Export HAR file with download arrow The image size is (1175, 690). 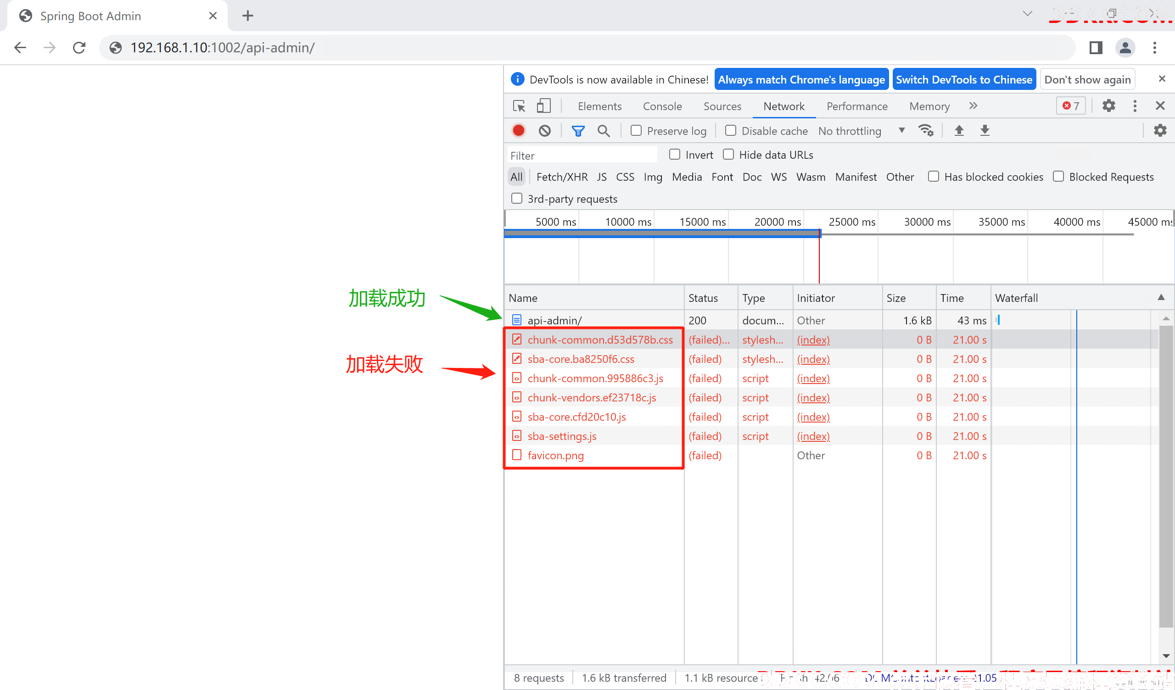coord(985,131)
